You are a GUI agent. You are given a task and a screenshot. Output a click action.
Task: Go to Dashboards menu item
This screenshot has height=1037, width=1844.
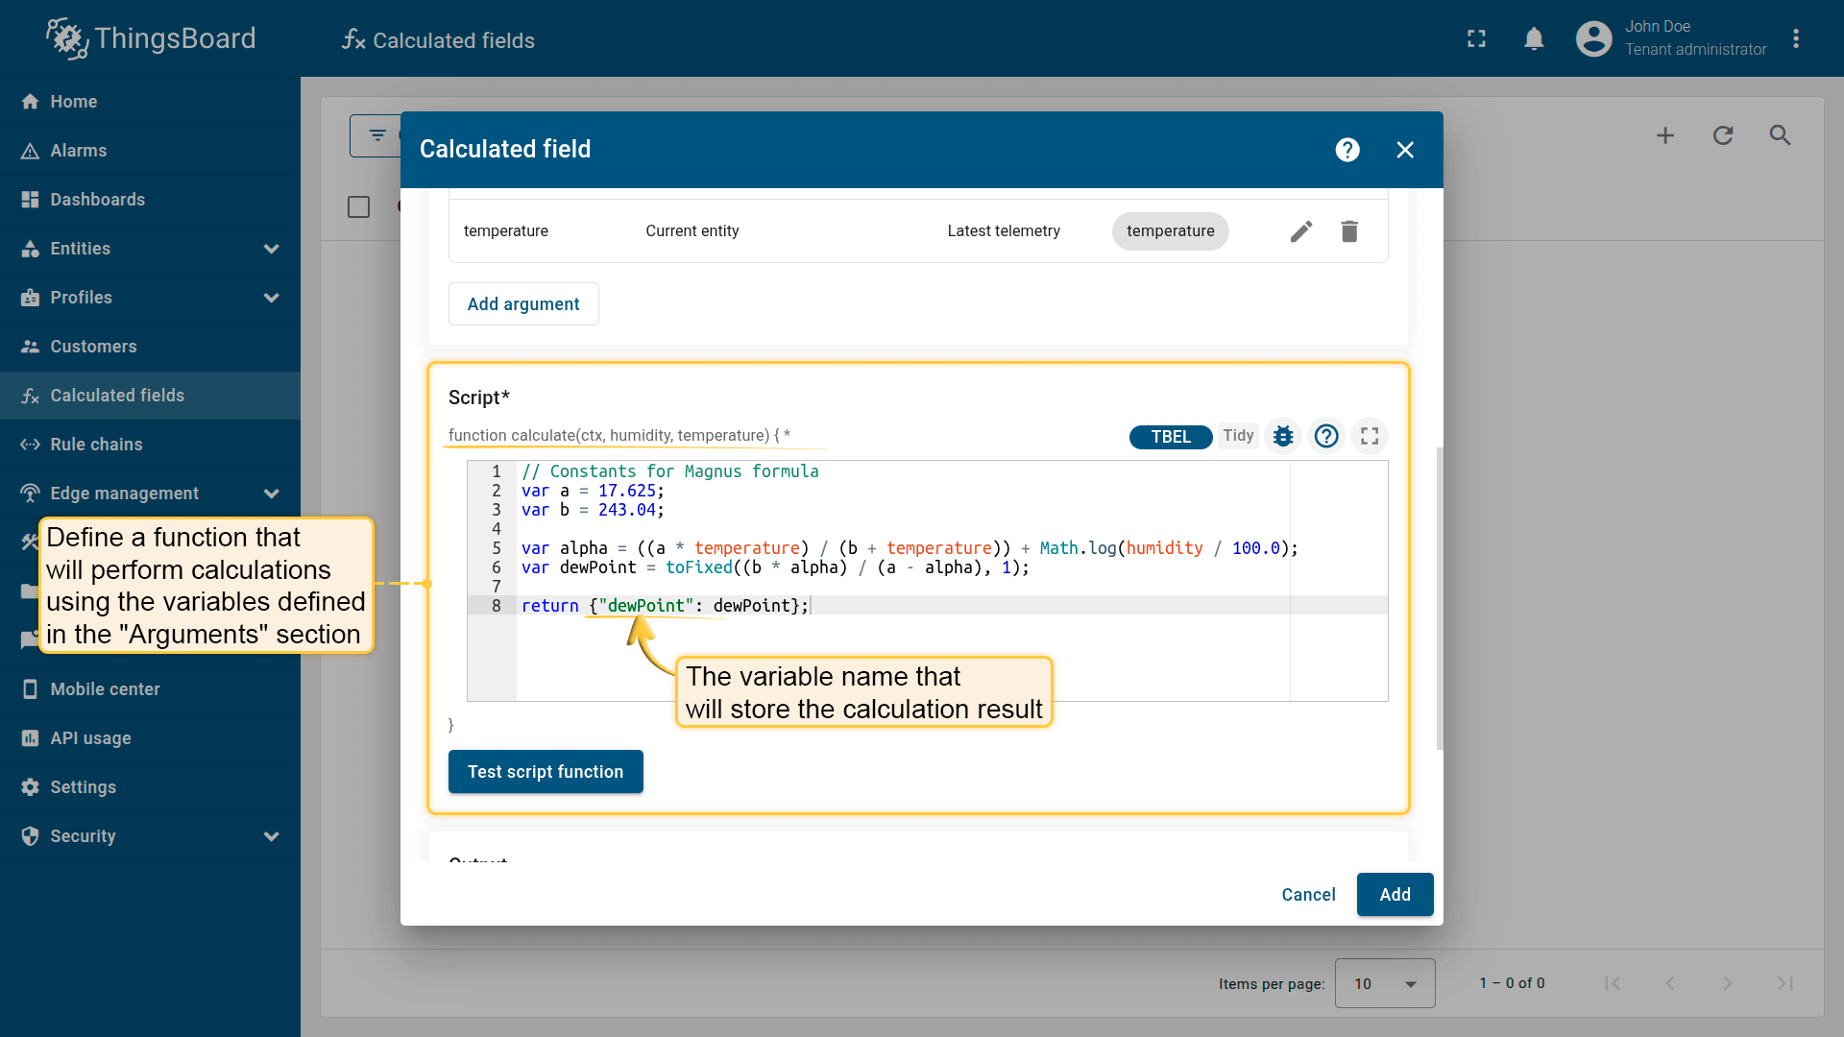(x=97, y=200)
